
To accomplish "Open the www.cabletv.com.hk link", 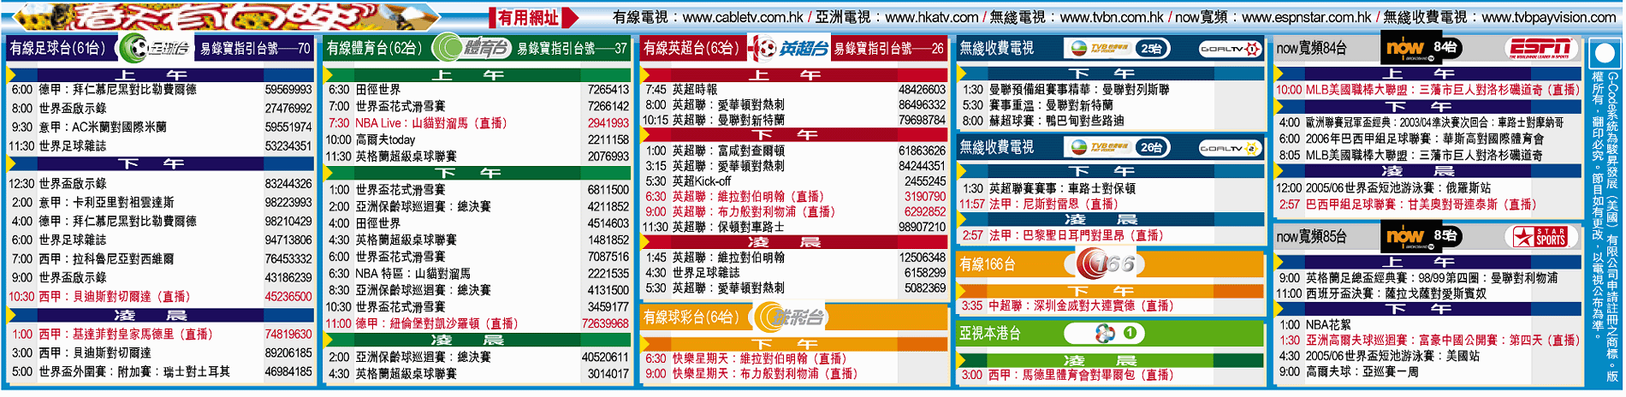I will click(742, 17).
